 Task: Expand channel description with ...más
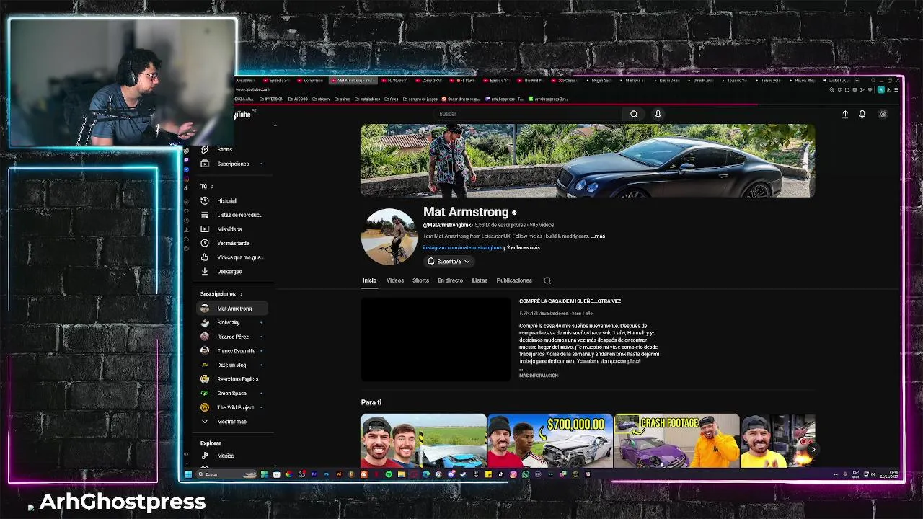(x=598, y=236)
